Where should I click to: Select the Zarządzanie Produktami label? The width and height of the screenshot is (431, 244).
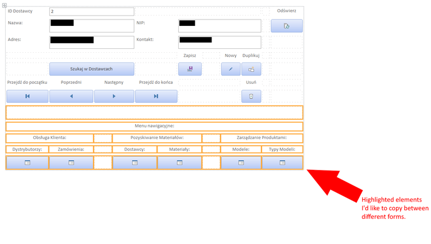pos(261,138)
